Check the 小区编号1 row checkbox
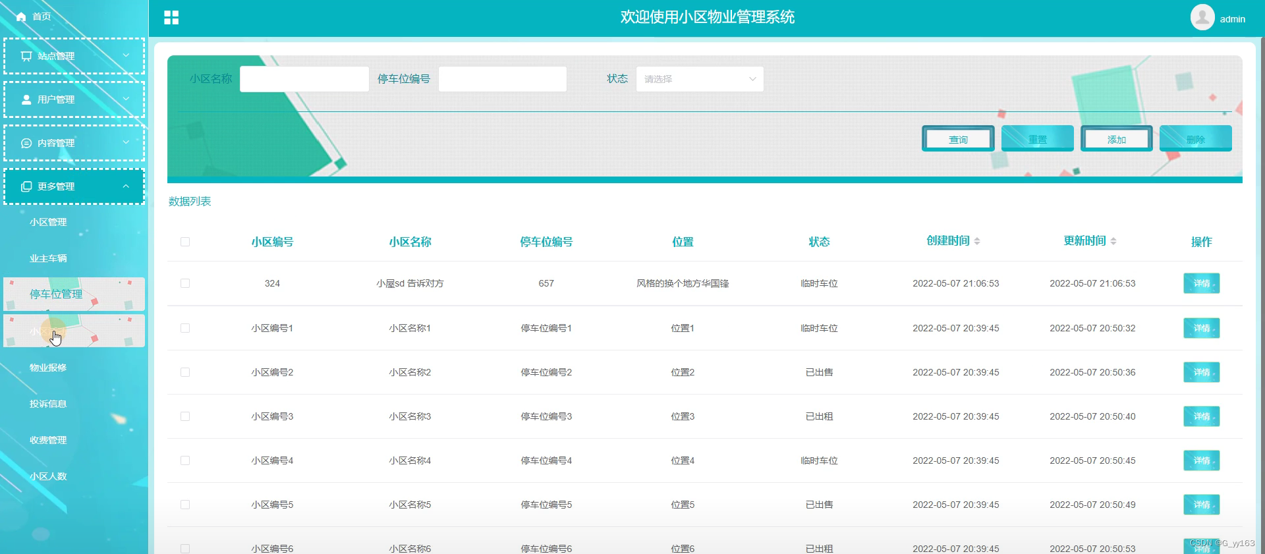 185,328
